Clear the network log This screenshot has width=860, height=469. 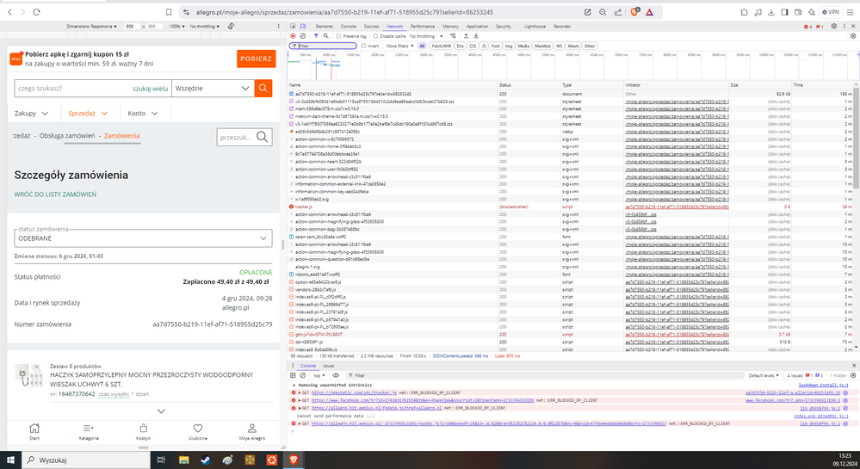(303, 36)
